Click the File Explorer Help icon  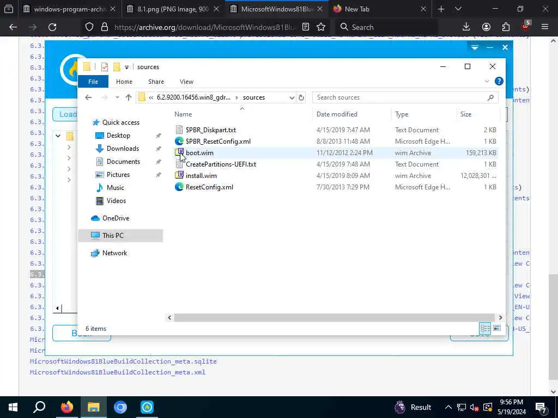tap(499, 82)
